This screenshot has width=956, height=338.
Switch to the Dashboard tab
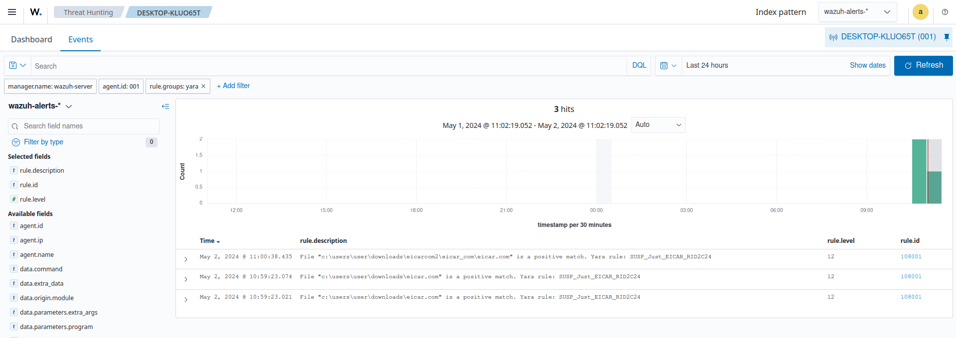pyautogui.click(x=31, y=39)
